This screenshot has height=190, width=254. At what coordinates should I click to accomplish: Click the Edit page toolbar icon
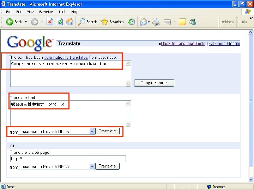coord(167,22)
